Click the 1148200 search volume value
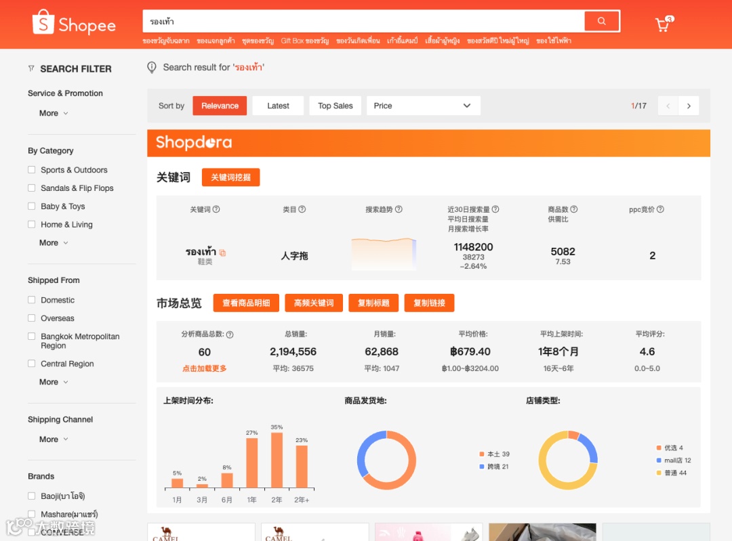This screenshot has height=541, width=732. point(473,247)
